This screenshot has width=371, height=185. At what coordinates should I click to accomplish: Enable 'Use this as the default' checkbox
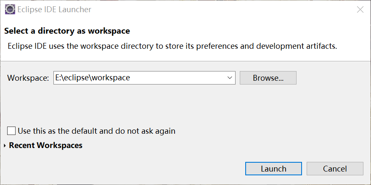coord(11,131)
